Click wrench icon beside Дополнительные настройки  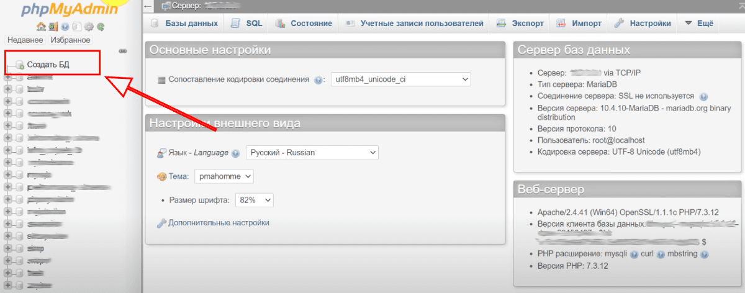tap(161, 223)
